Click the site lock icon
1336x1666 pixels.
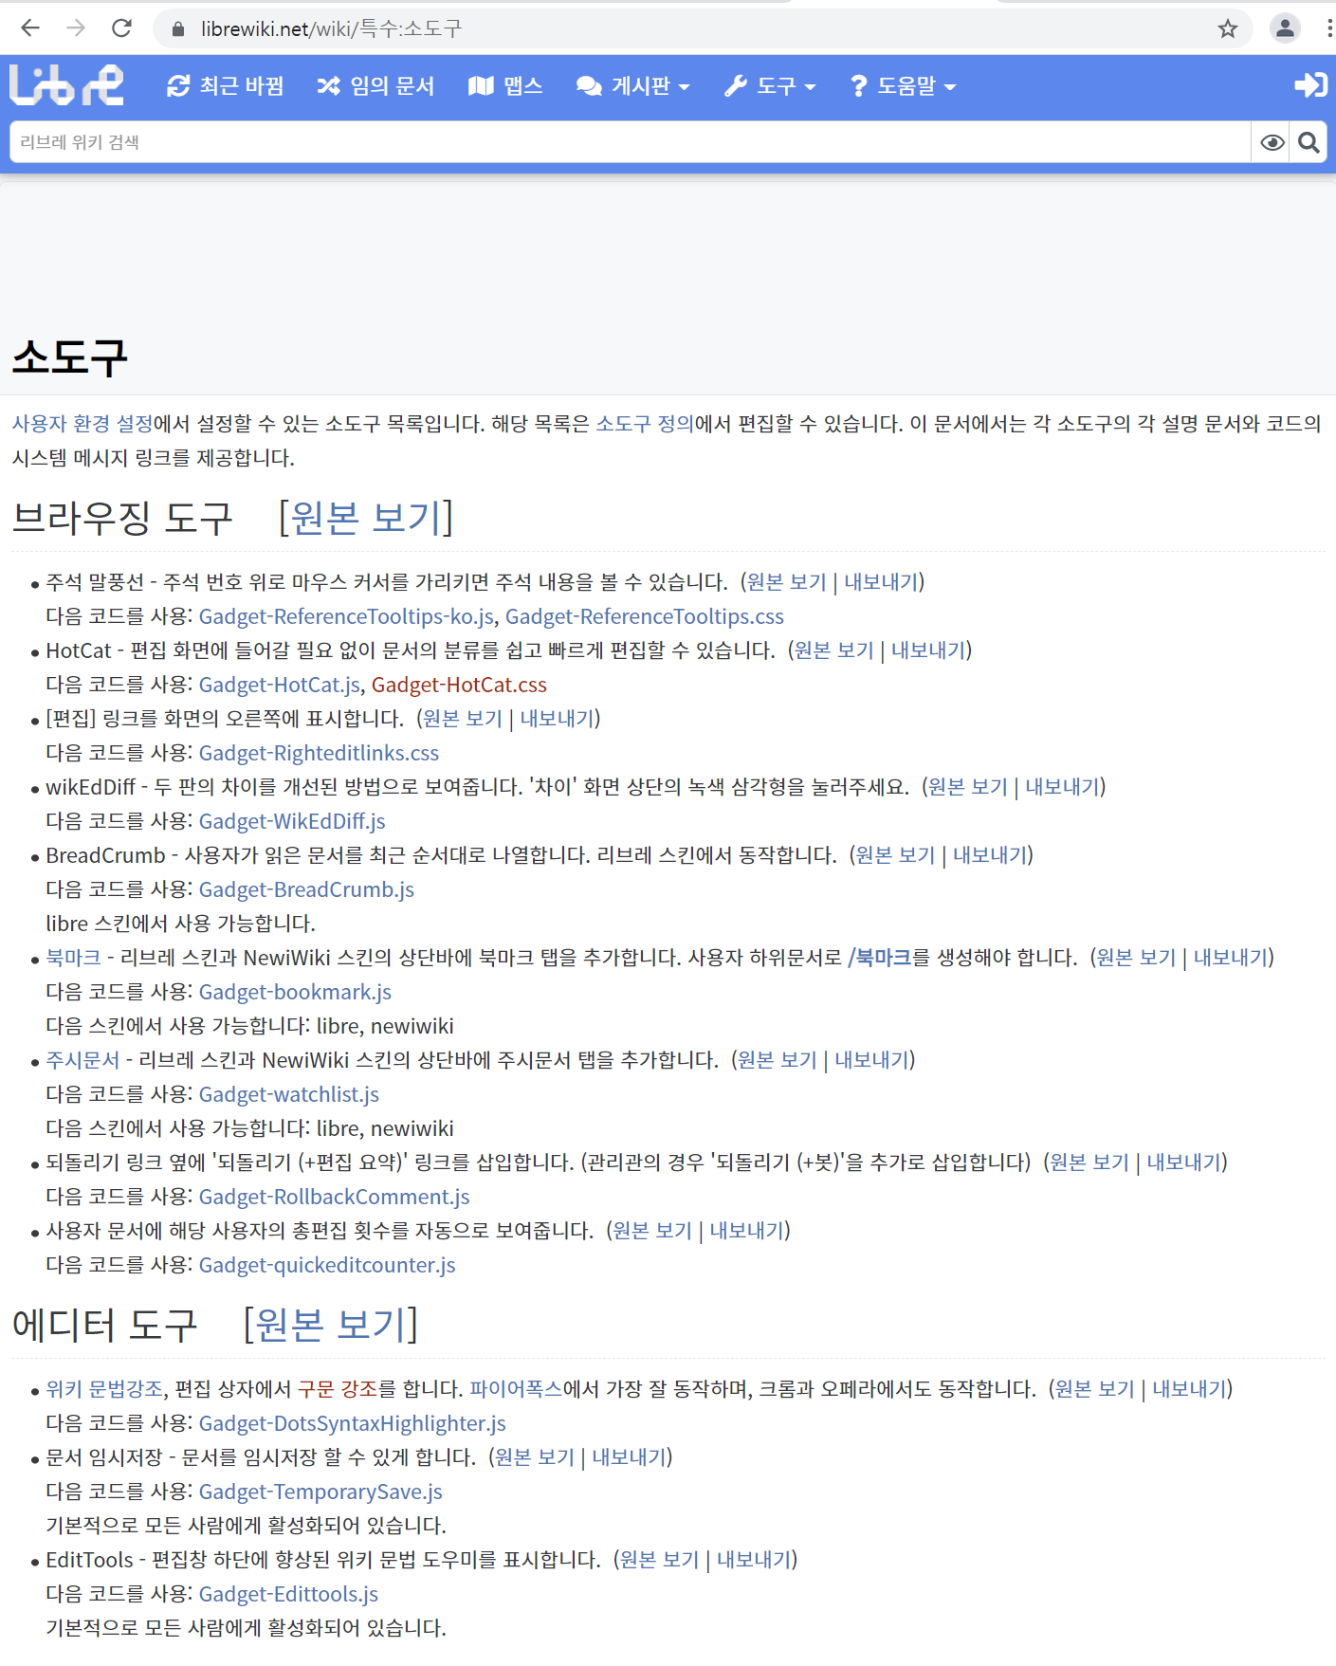coord(177,29)
